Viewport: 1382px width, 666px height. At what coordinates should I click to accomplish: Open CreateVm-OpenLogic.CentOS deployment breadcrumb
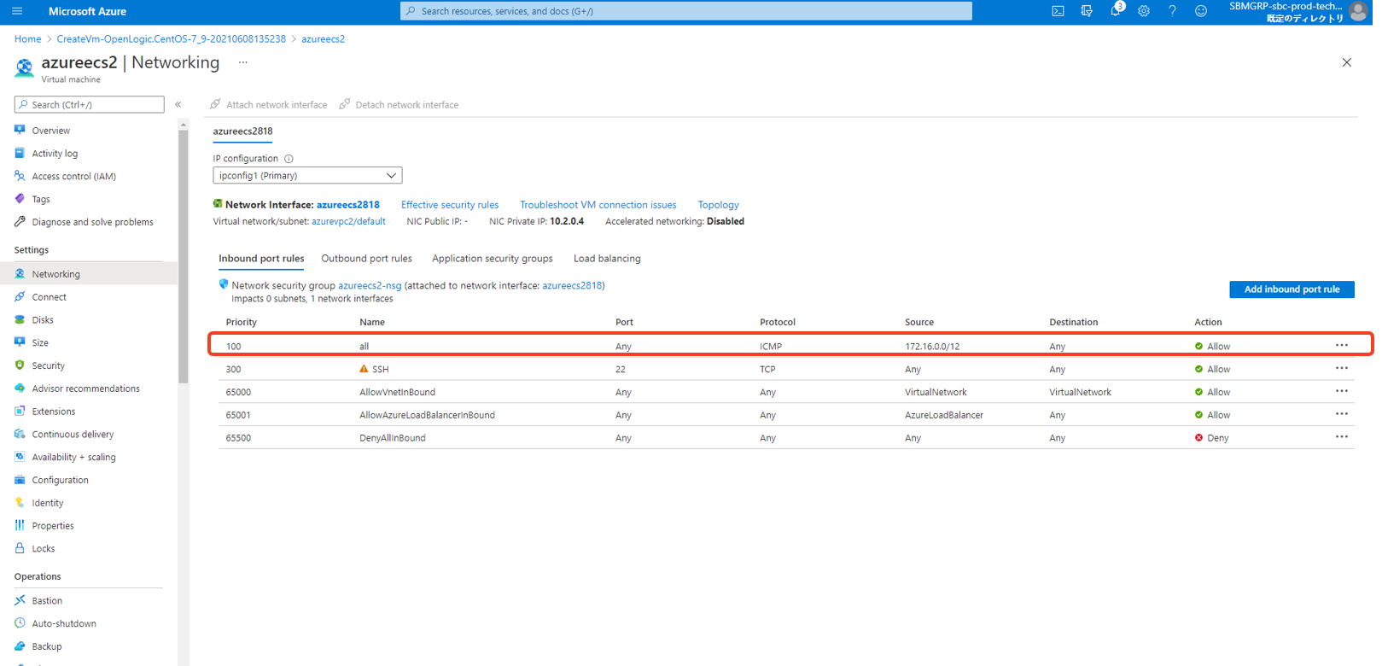(x=171, y=38)
